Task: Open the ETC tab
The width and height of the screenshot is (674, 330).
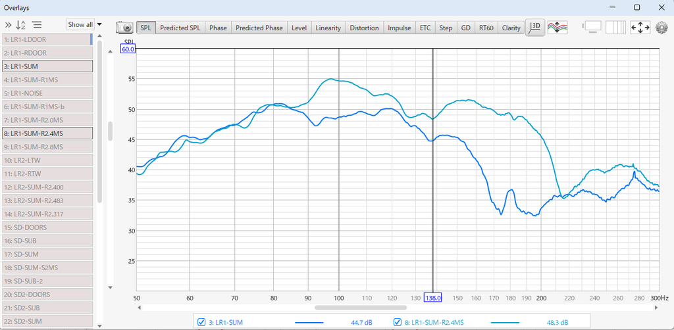Action: (425, 28)
